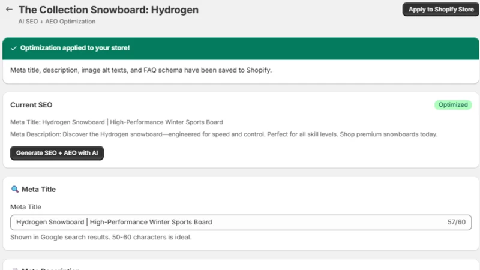This screenshot has height=270, width=480.
Task: Click the checkmark icon in the green banner
Action: (x=13, y=48)
